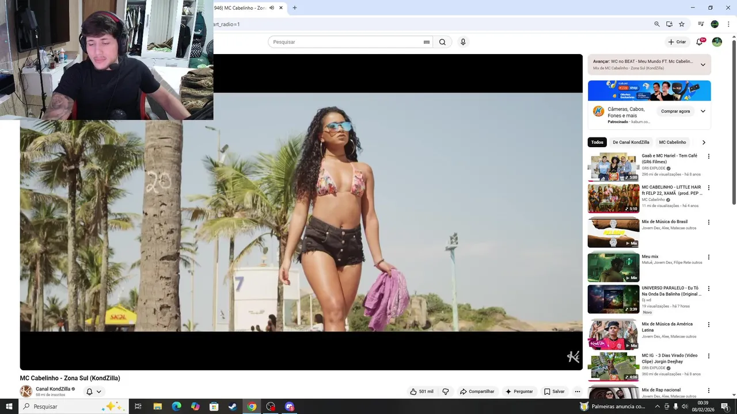Open the Windows Start menu

pos(9,407)
